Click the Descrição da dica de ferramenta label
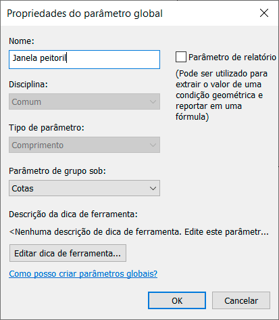This screenshot has height=320, width=279. point(73,214)
